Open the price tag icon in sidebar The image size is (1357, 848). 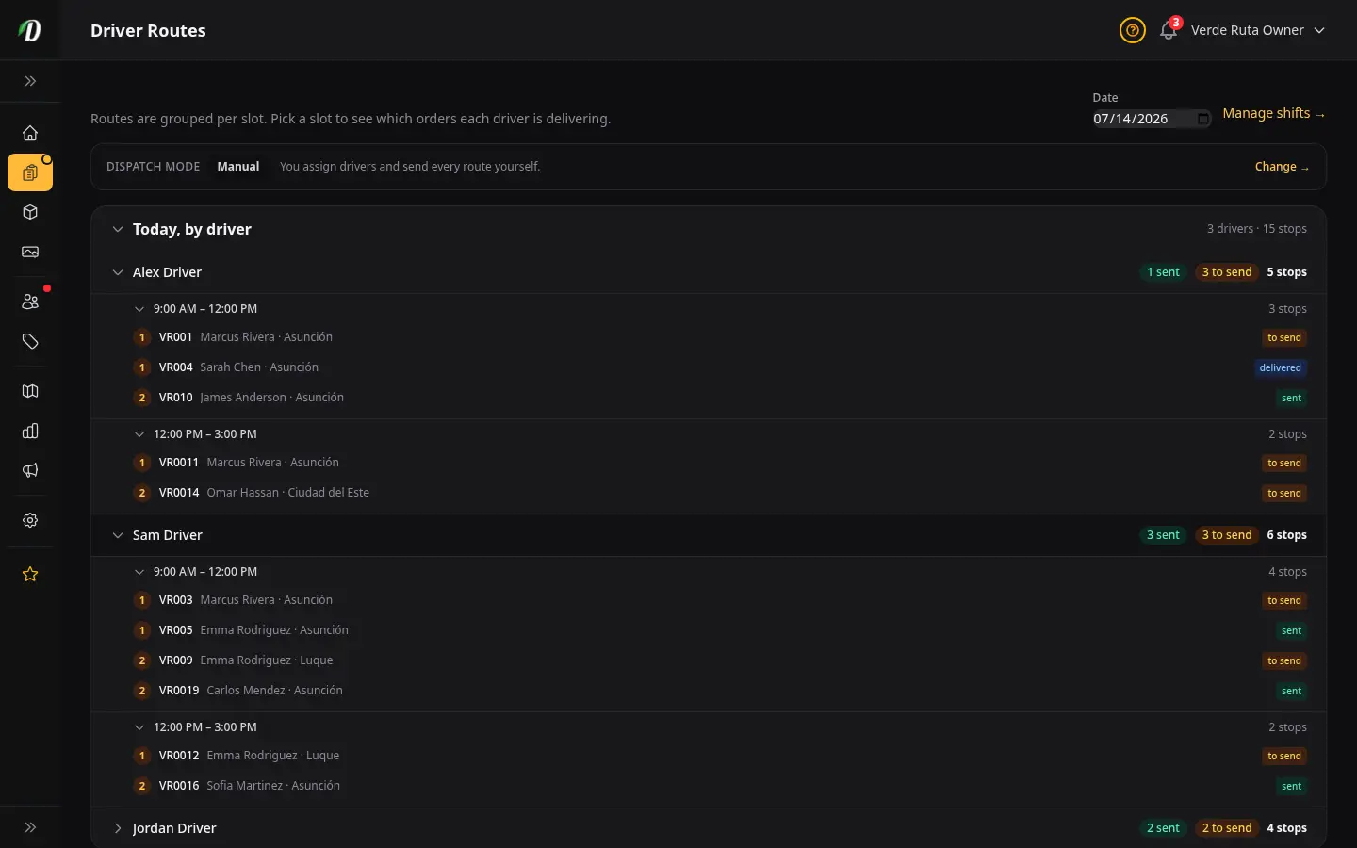pyautogui.click(x=30, y=341)
